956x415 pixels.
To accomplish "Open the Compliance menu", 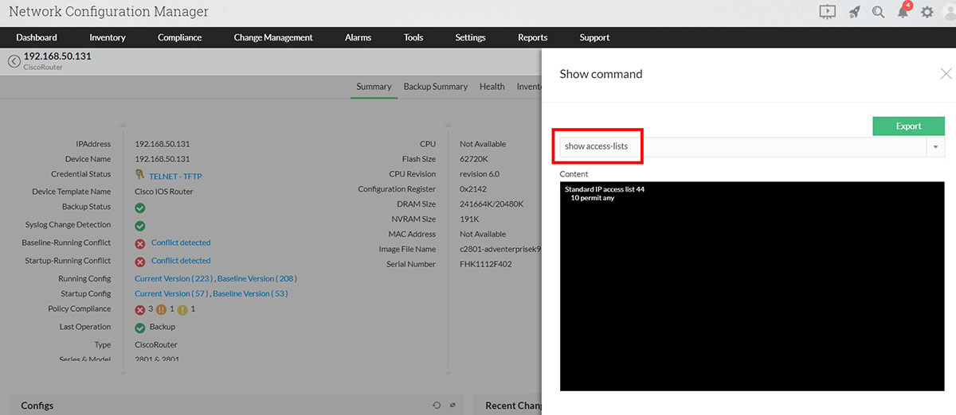I will click(180, 37).
